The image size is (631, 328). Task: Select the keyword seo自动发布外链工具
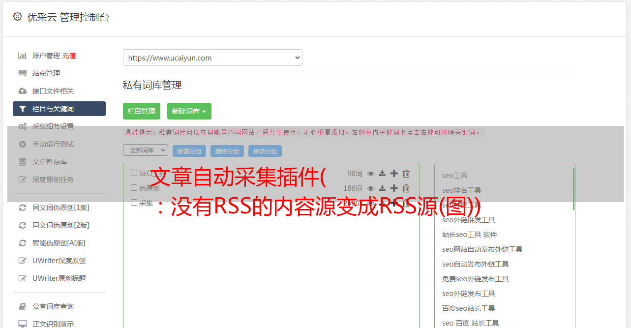[476, 264]
